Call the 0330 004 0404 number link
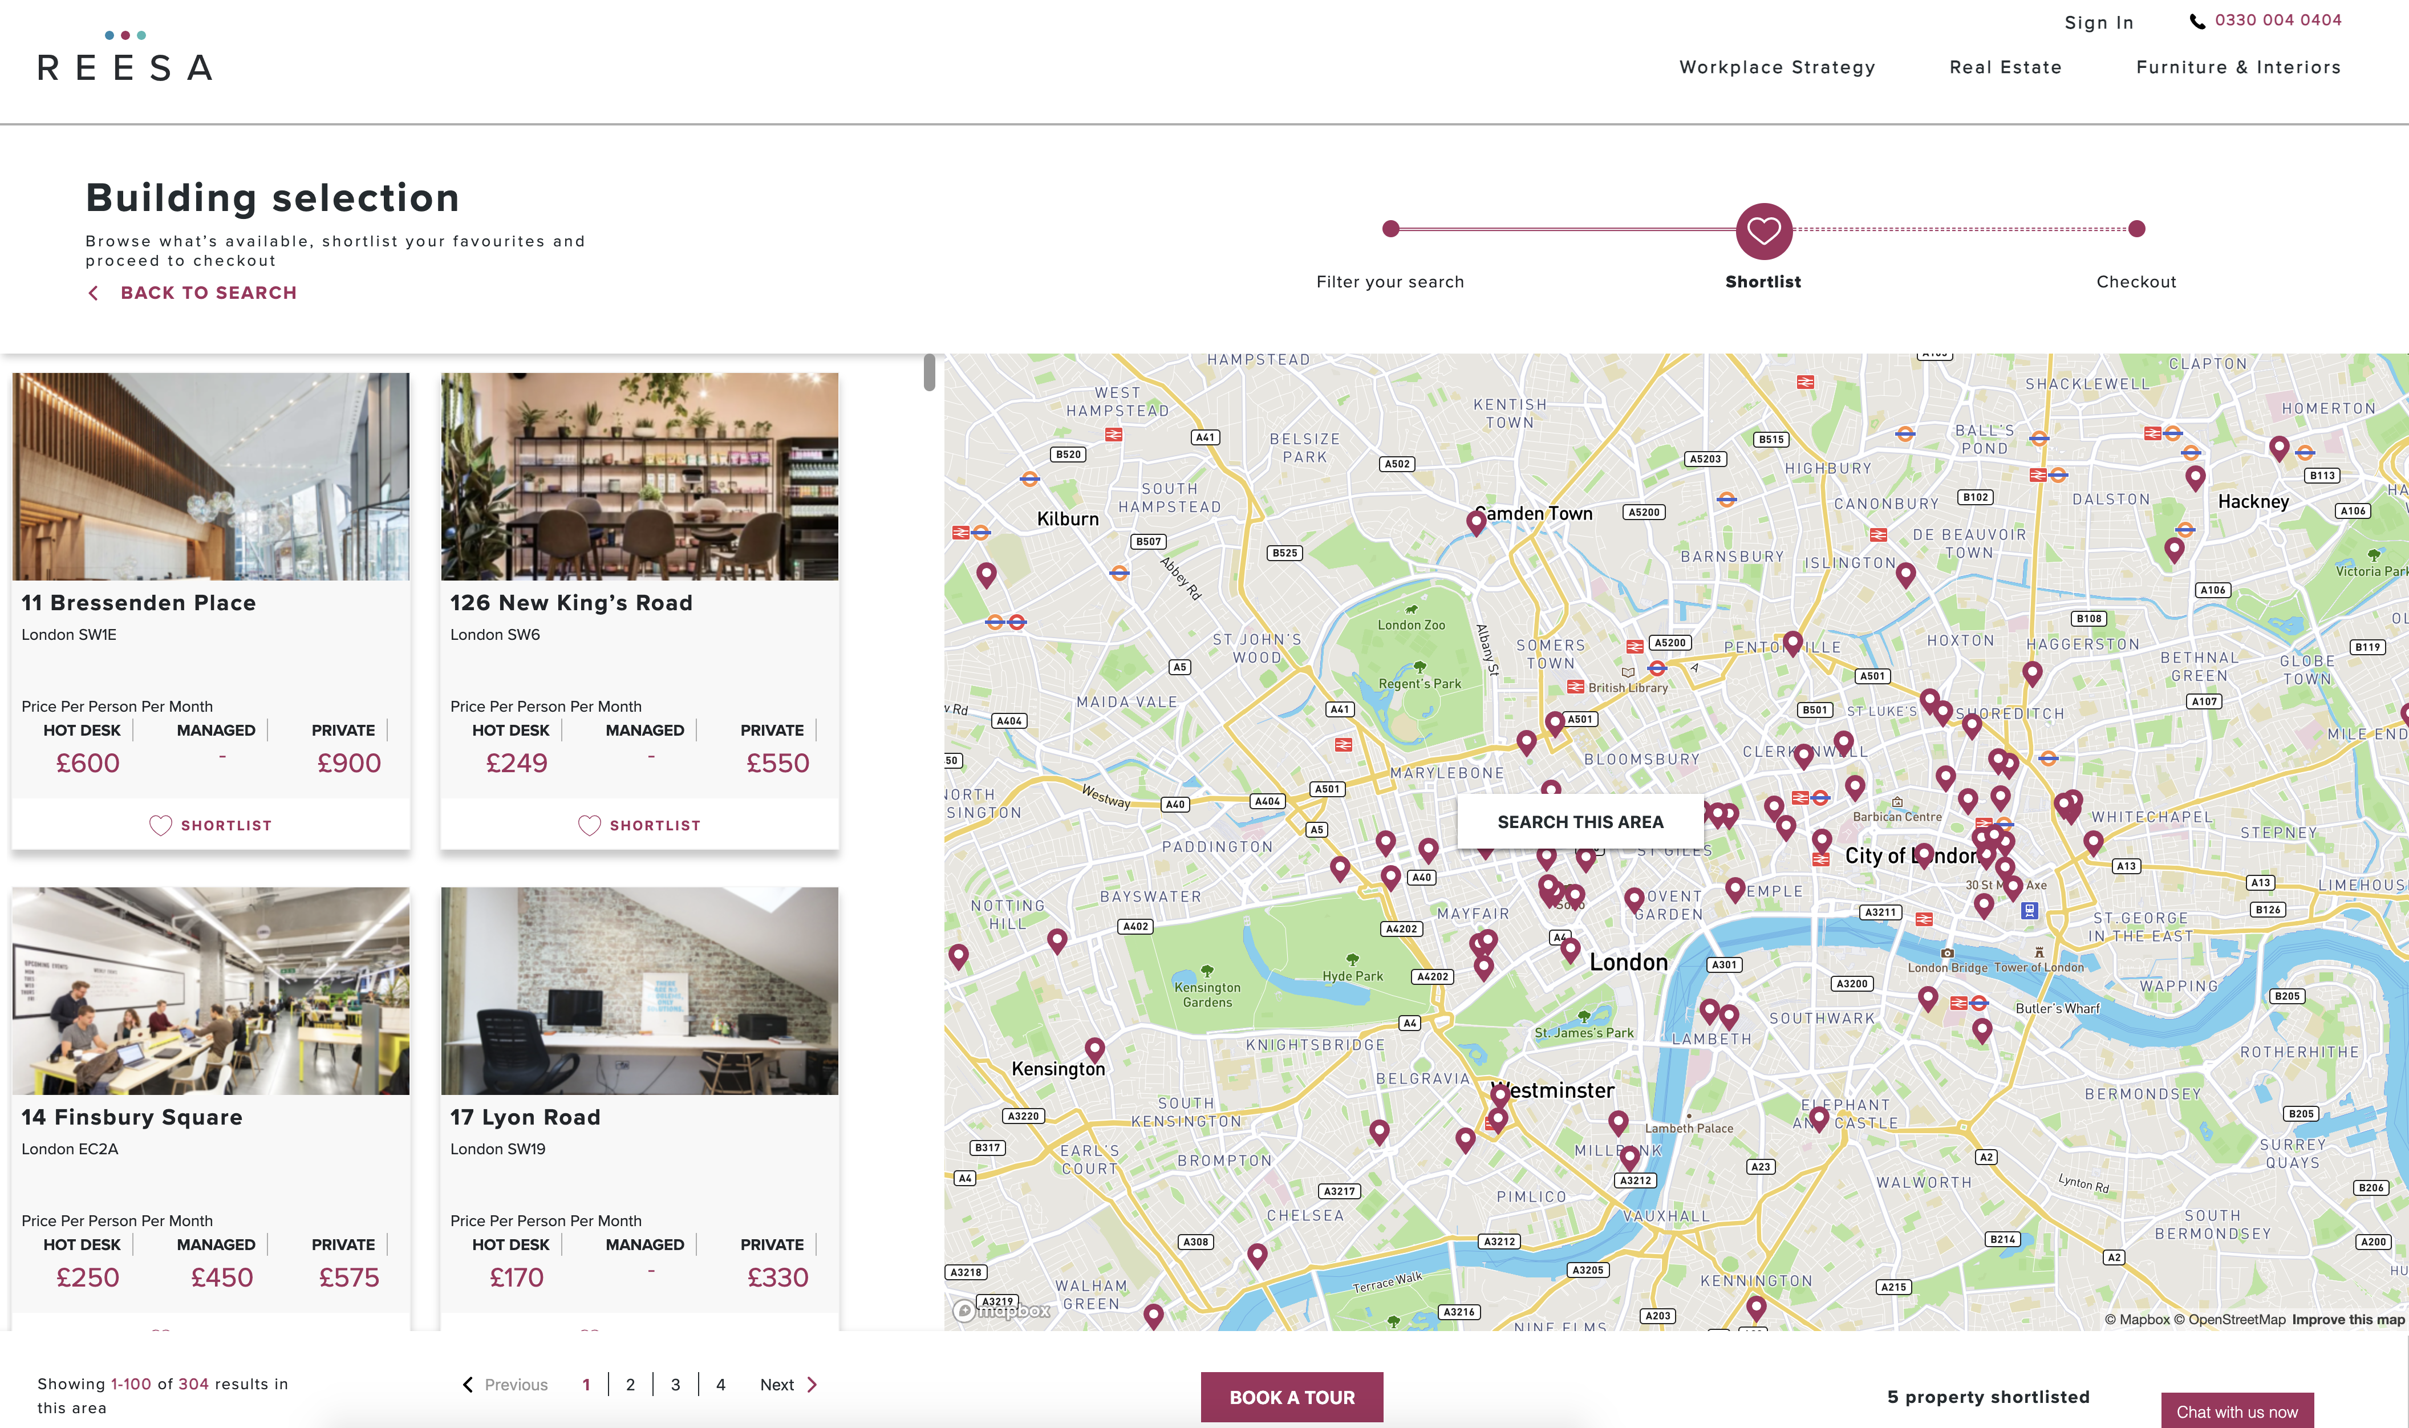Viewport: 2409px width, 1428px height. (2277, 20)
